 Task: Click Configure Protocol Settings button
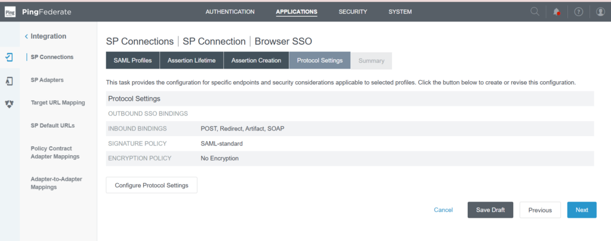(152, 185)
